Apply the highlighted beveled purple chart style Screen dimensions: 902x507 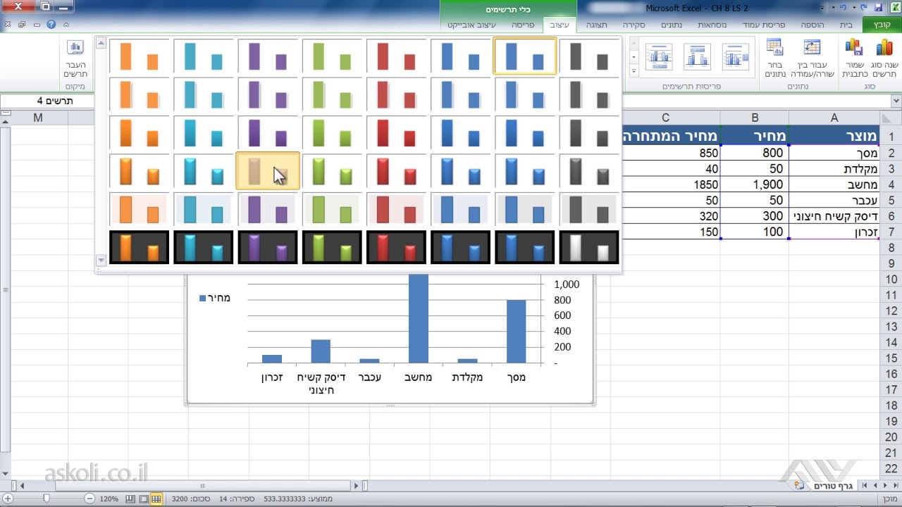pyautogui.click(x=268, y=171)
